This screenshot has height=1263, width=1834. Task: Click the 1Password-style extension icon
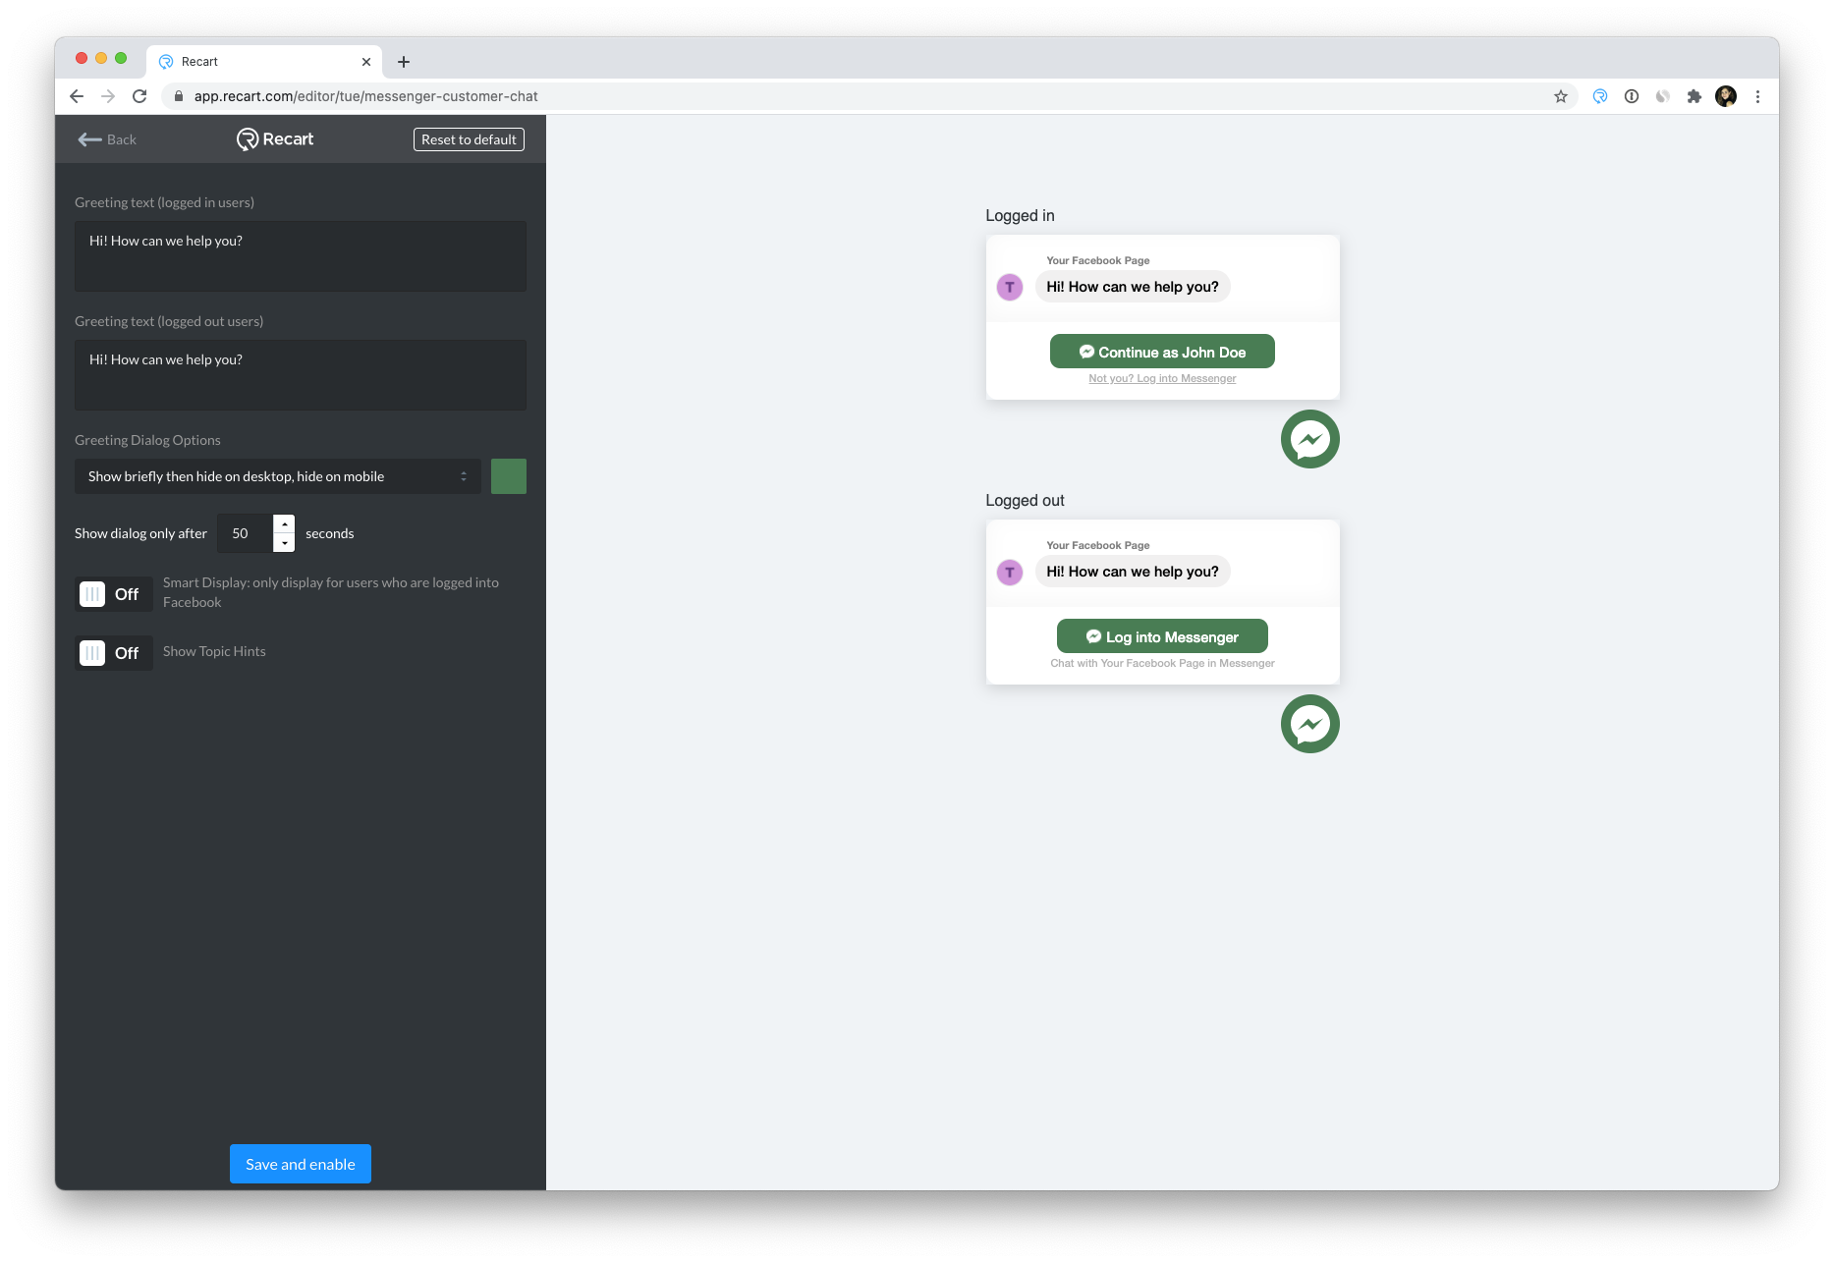click(1632, 96)
